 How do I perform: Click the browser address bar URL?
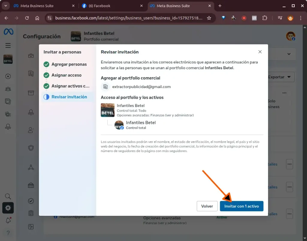click(129, 18)
